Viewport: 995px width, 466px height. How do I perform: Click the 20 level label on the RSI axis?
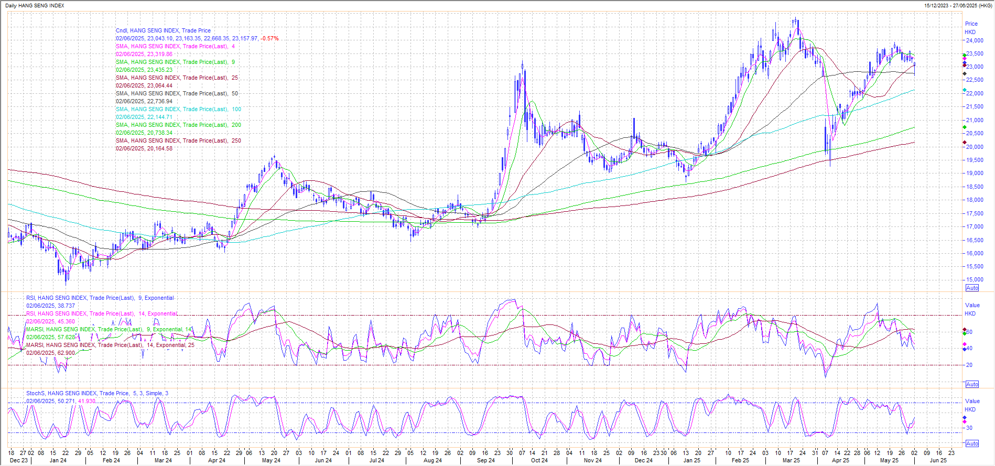pyautogui.click(x=969, y=365)
